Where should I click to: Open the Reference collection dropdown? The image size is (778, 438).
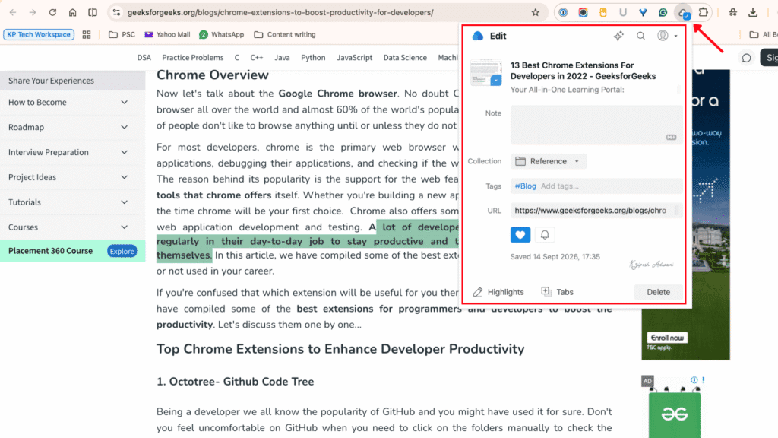tap(548, 161)
